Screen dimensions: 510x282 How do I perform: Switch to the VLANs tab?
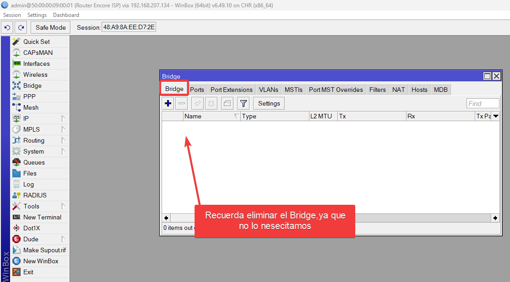(x=268, y=90)
